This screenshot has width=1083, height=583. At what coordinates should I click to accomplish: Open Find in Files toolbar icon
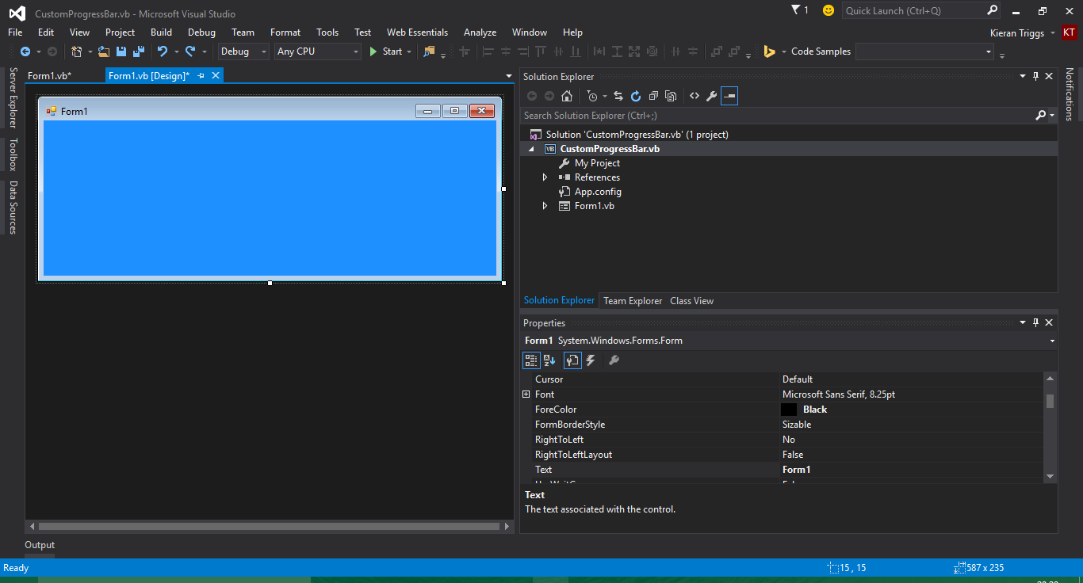(x=430, y=51)
